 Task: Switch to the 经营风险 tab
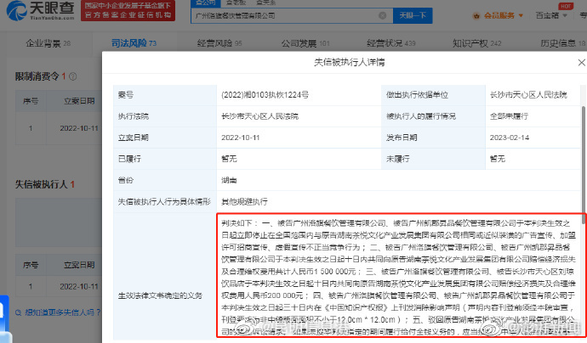pyautogui.click(x=219, y=43)
